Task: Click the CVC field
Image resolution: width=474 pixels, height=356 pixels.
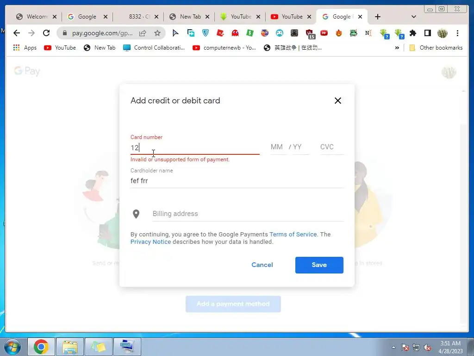Action: pyautogui.click(x=332, y=147)
